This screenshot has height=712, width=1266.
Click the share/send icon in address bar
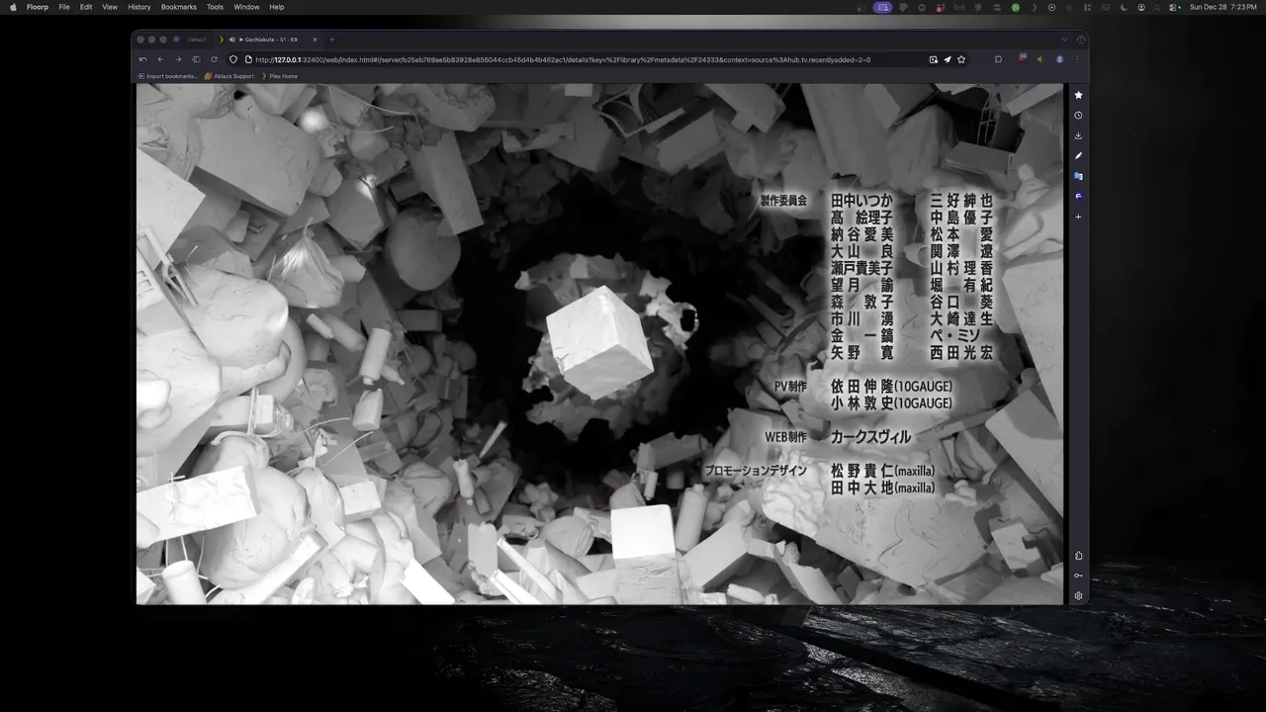click(x=948, y=59)
